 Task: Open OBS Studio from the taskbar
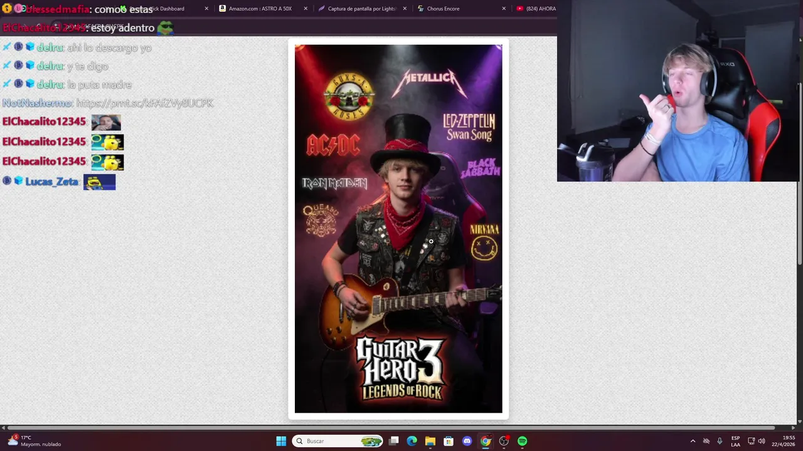(x=504, y=441)
